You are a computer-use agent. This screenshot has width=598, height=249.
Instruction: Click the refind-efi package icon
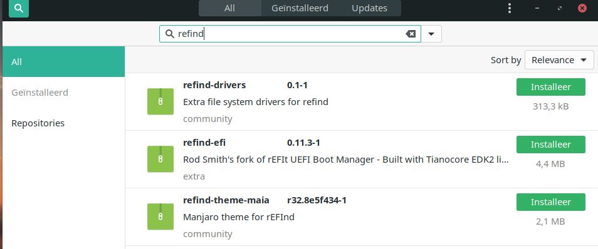click(160, 159)
